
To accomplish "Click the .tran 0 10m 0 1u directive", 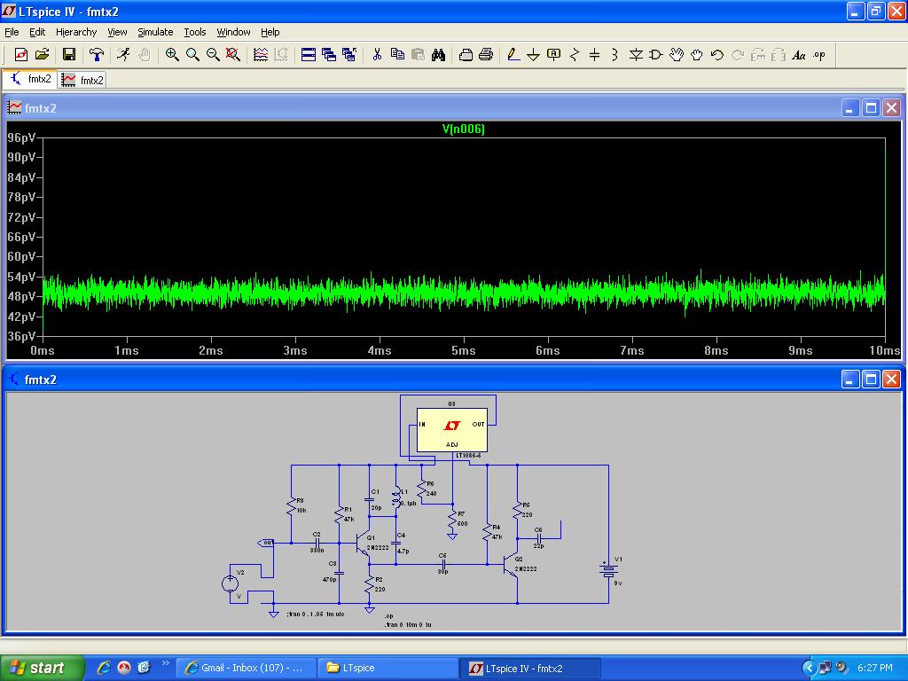I will [x=408, y=625].
